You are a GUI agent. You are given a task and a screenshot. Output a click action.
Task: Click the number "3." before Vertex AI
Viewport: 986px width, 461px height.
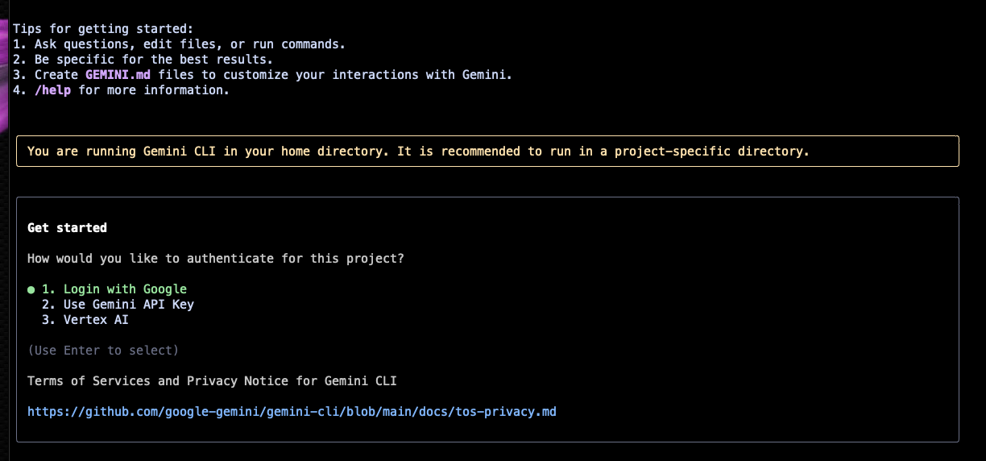tap(48, 320)
